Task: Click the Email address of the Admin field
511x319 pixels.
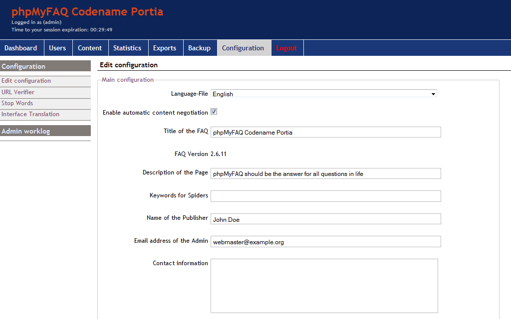Action: coord(325,242)
